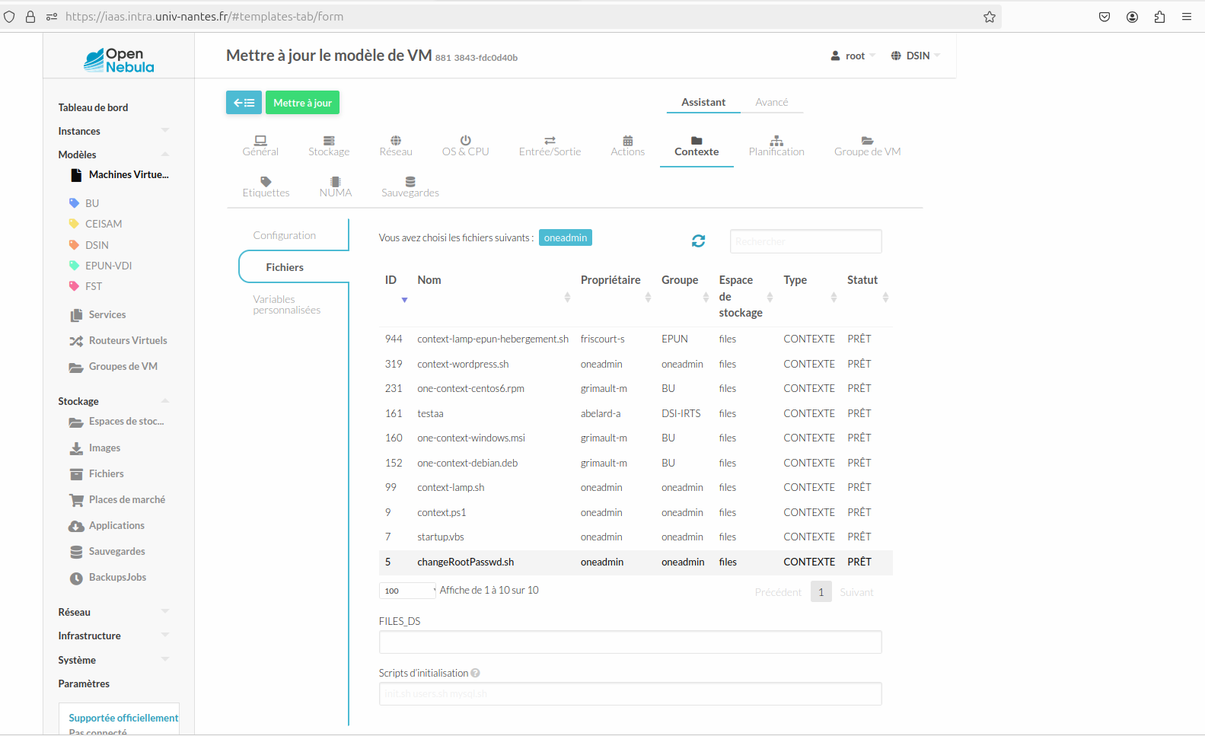
Task: Open Places de marché in sidebar
Action: pos(117,499)
